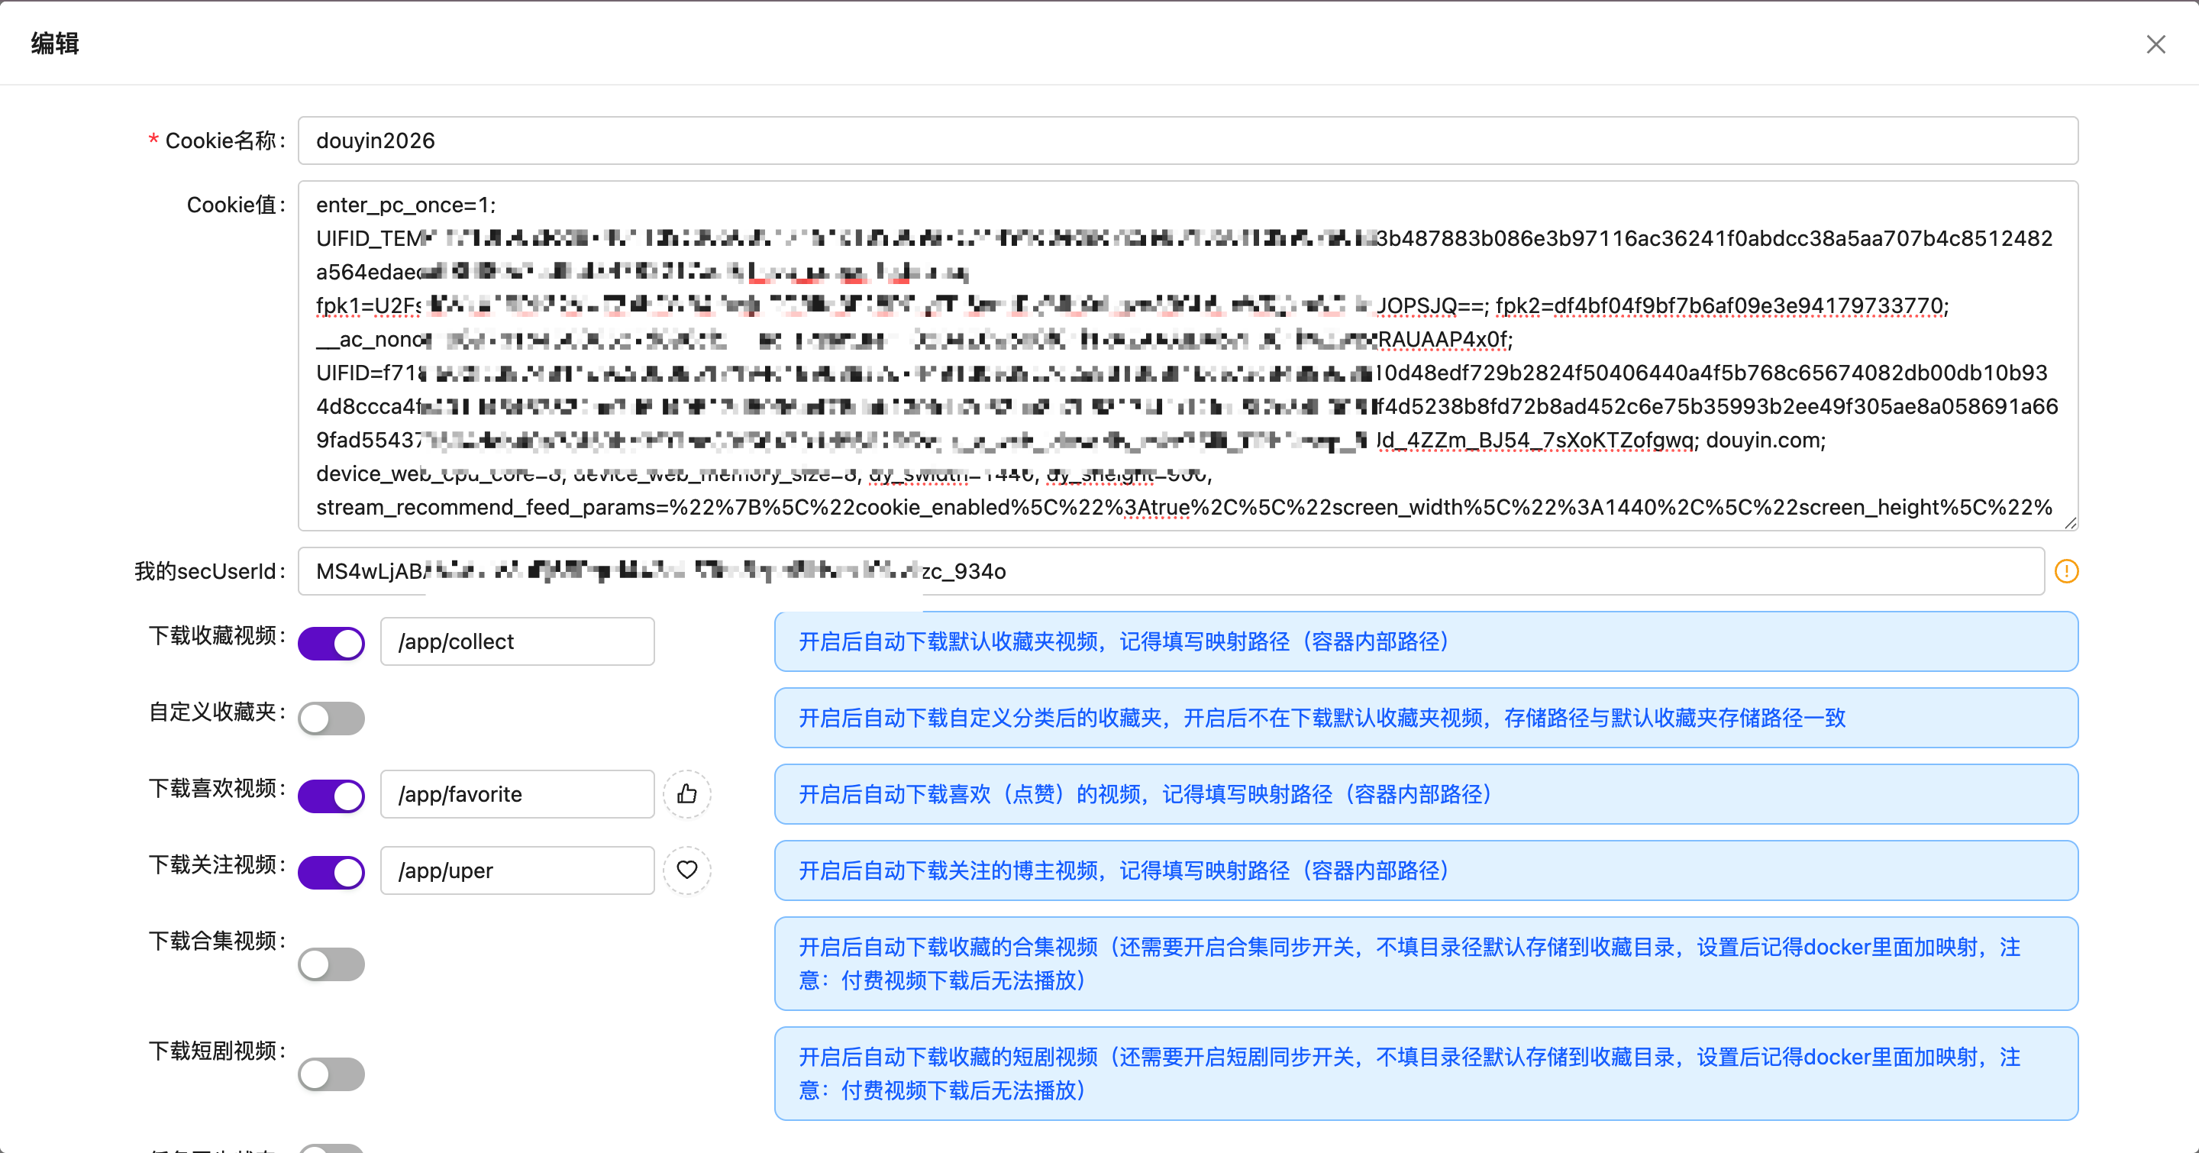The width and height of the screenshot is (2199, 1153).
Task: Click the Cookie name field douyin2026
Action: coord(1187,140)
